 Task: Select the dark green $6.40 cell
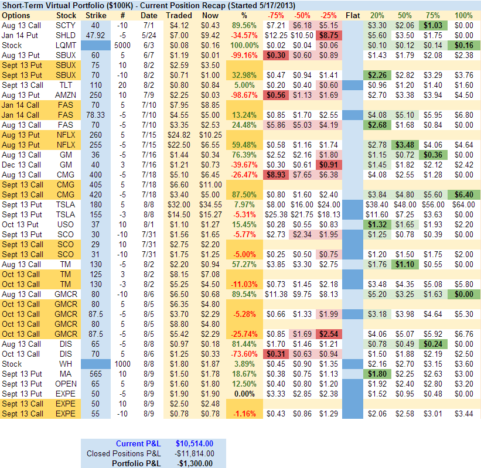point(463,194)
